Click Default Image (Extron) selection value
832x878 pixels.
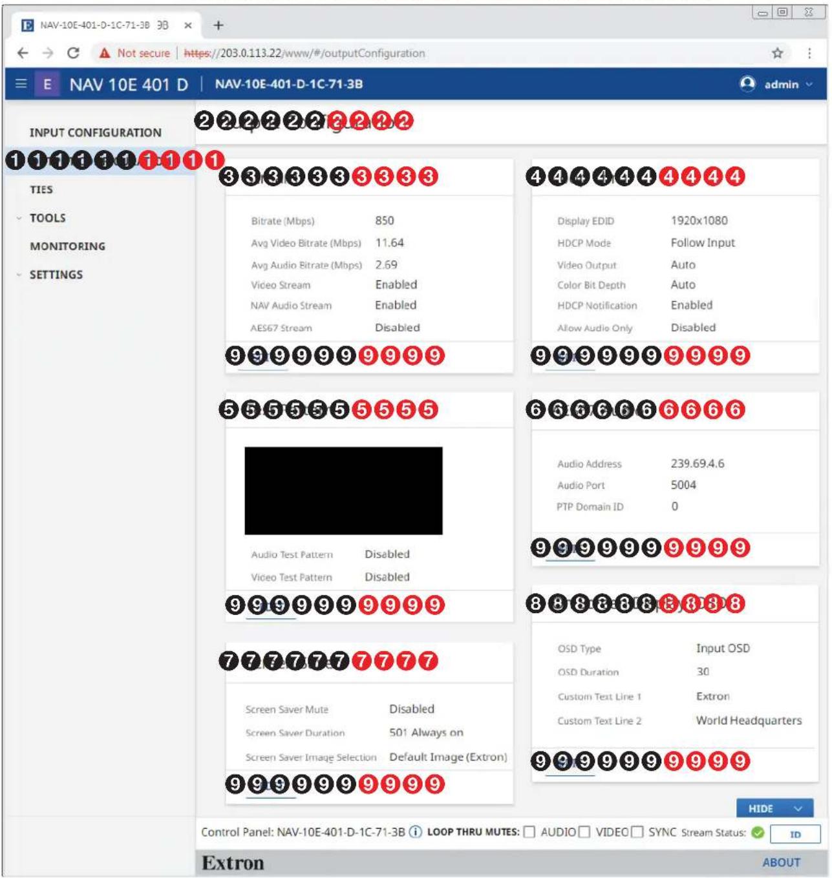pyautogui.click(x=448, y=757)
